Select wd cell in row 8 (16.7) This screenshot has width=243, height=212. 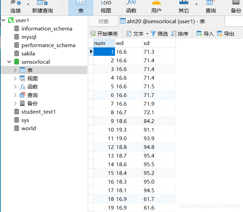point(129,112)
